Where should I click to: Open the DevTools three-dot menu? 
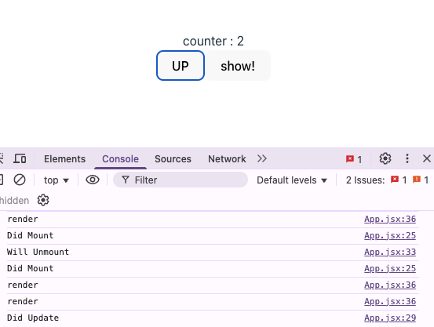pyautogui.click(x=407, y=158)
